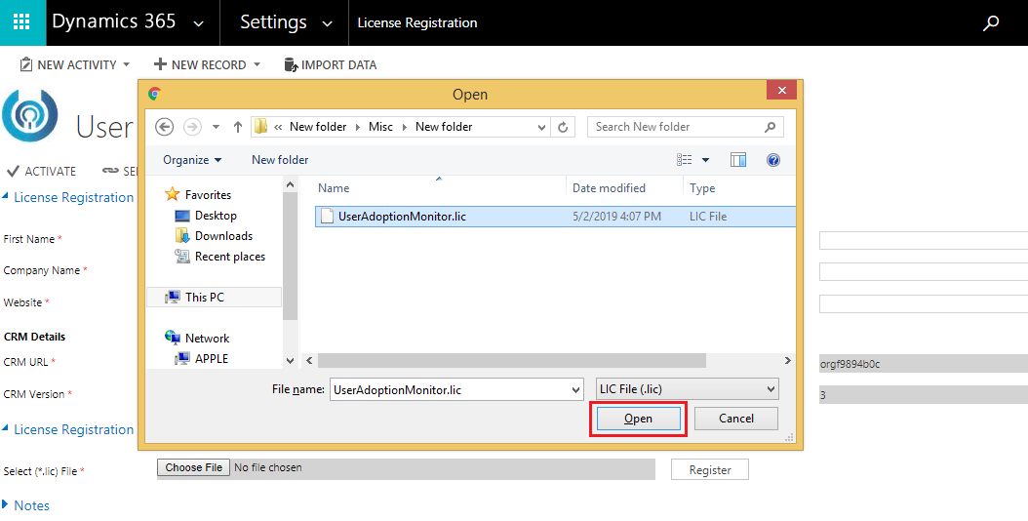This screenshot has height=521, width=1028.
Task: Open recent locations dropdown arrow
Action: tap(216, 127)
